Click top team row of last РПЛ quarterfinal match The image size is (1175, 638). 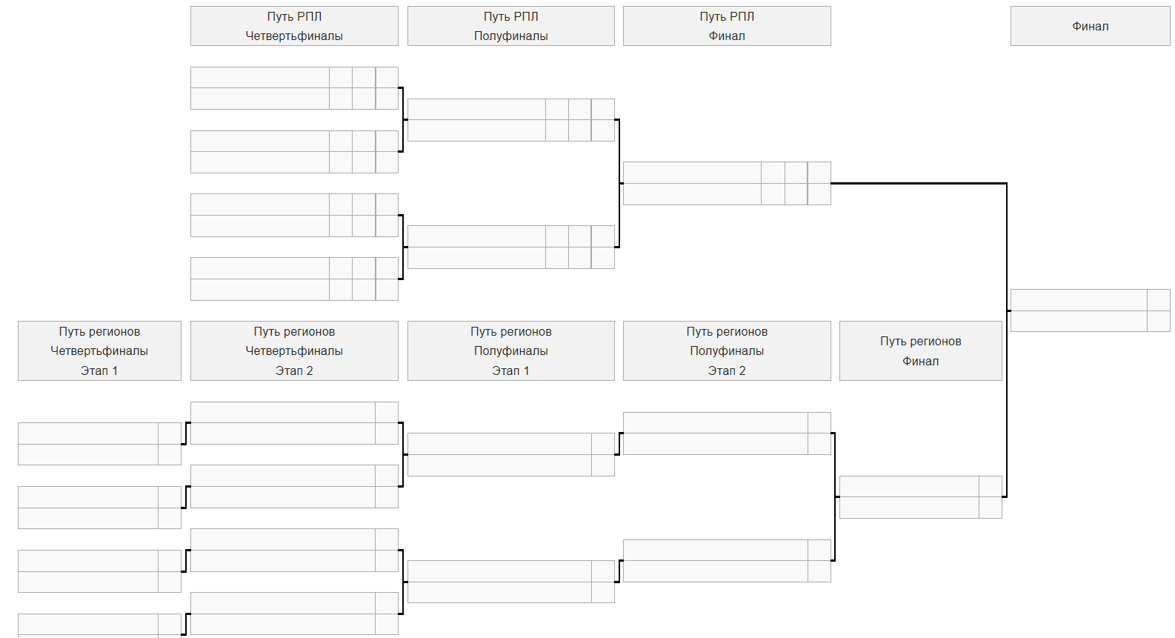pos(259,268)
